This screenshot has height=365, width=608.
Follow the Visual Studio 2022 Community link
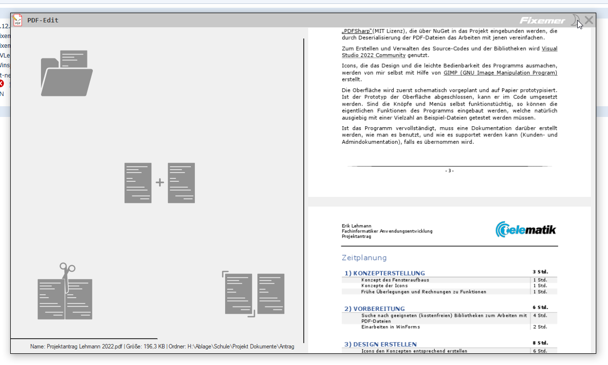(549, 48)
